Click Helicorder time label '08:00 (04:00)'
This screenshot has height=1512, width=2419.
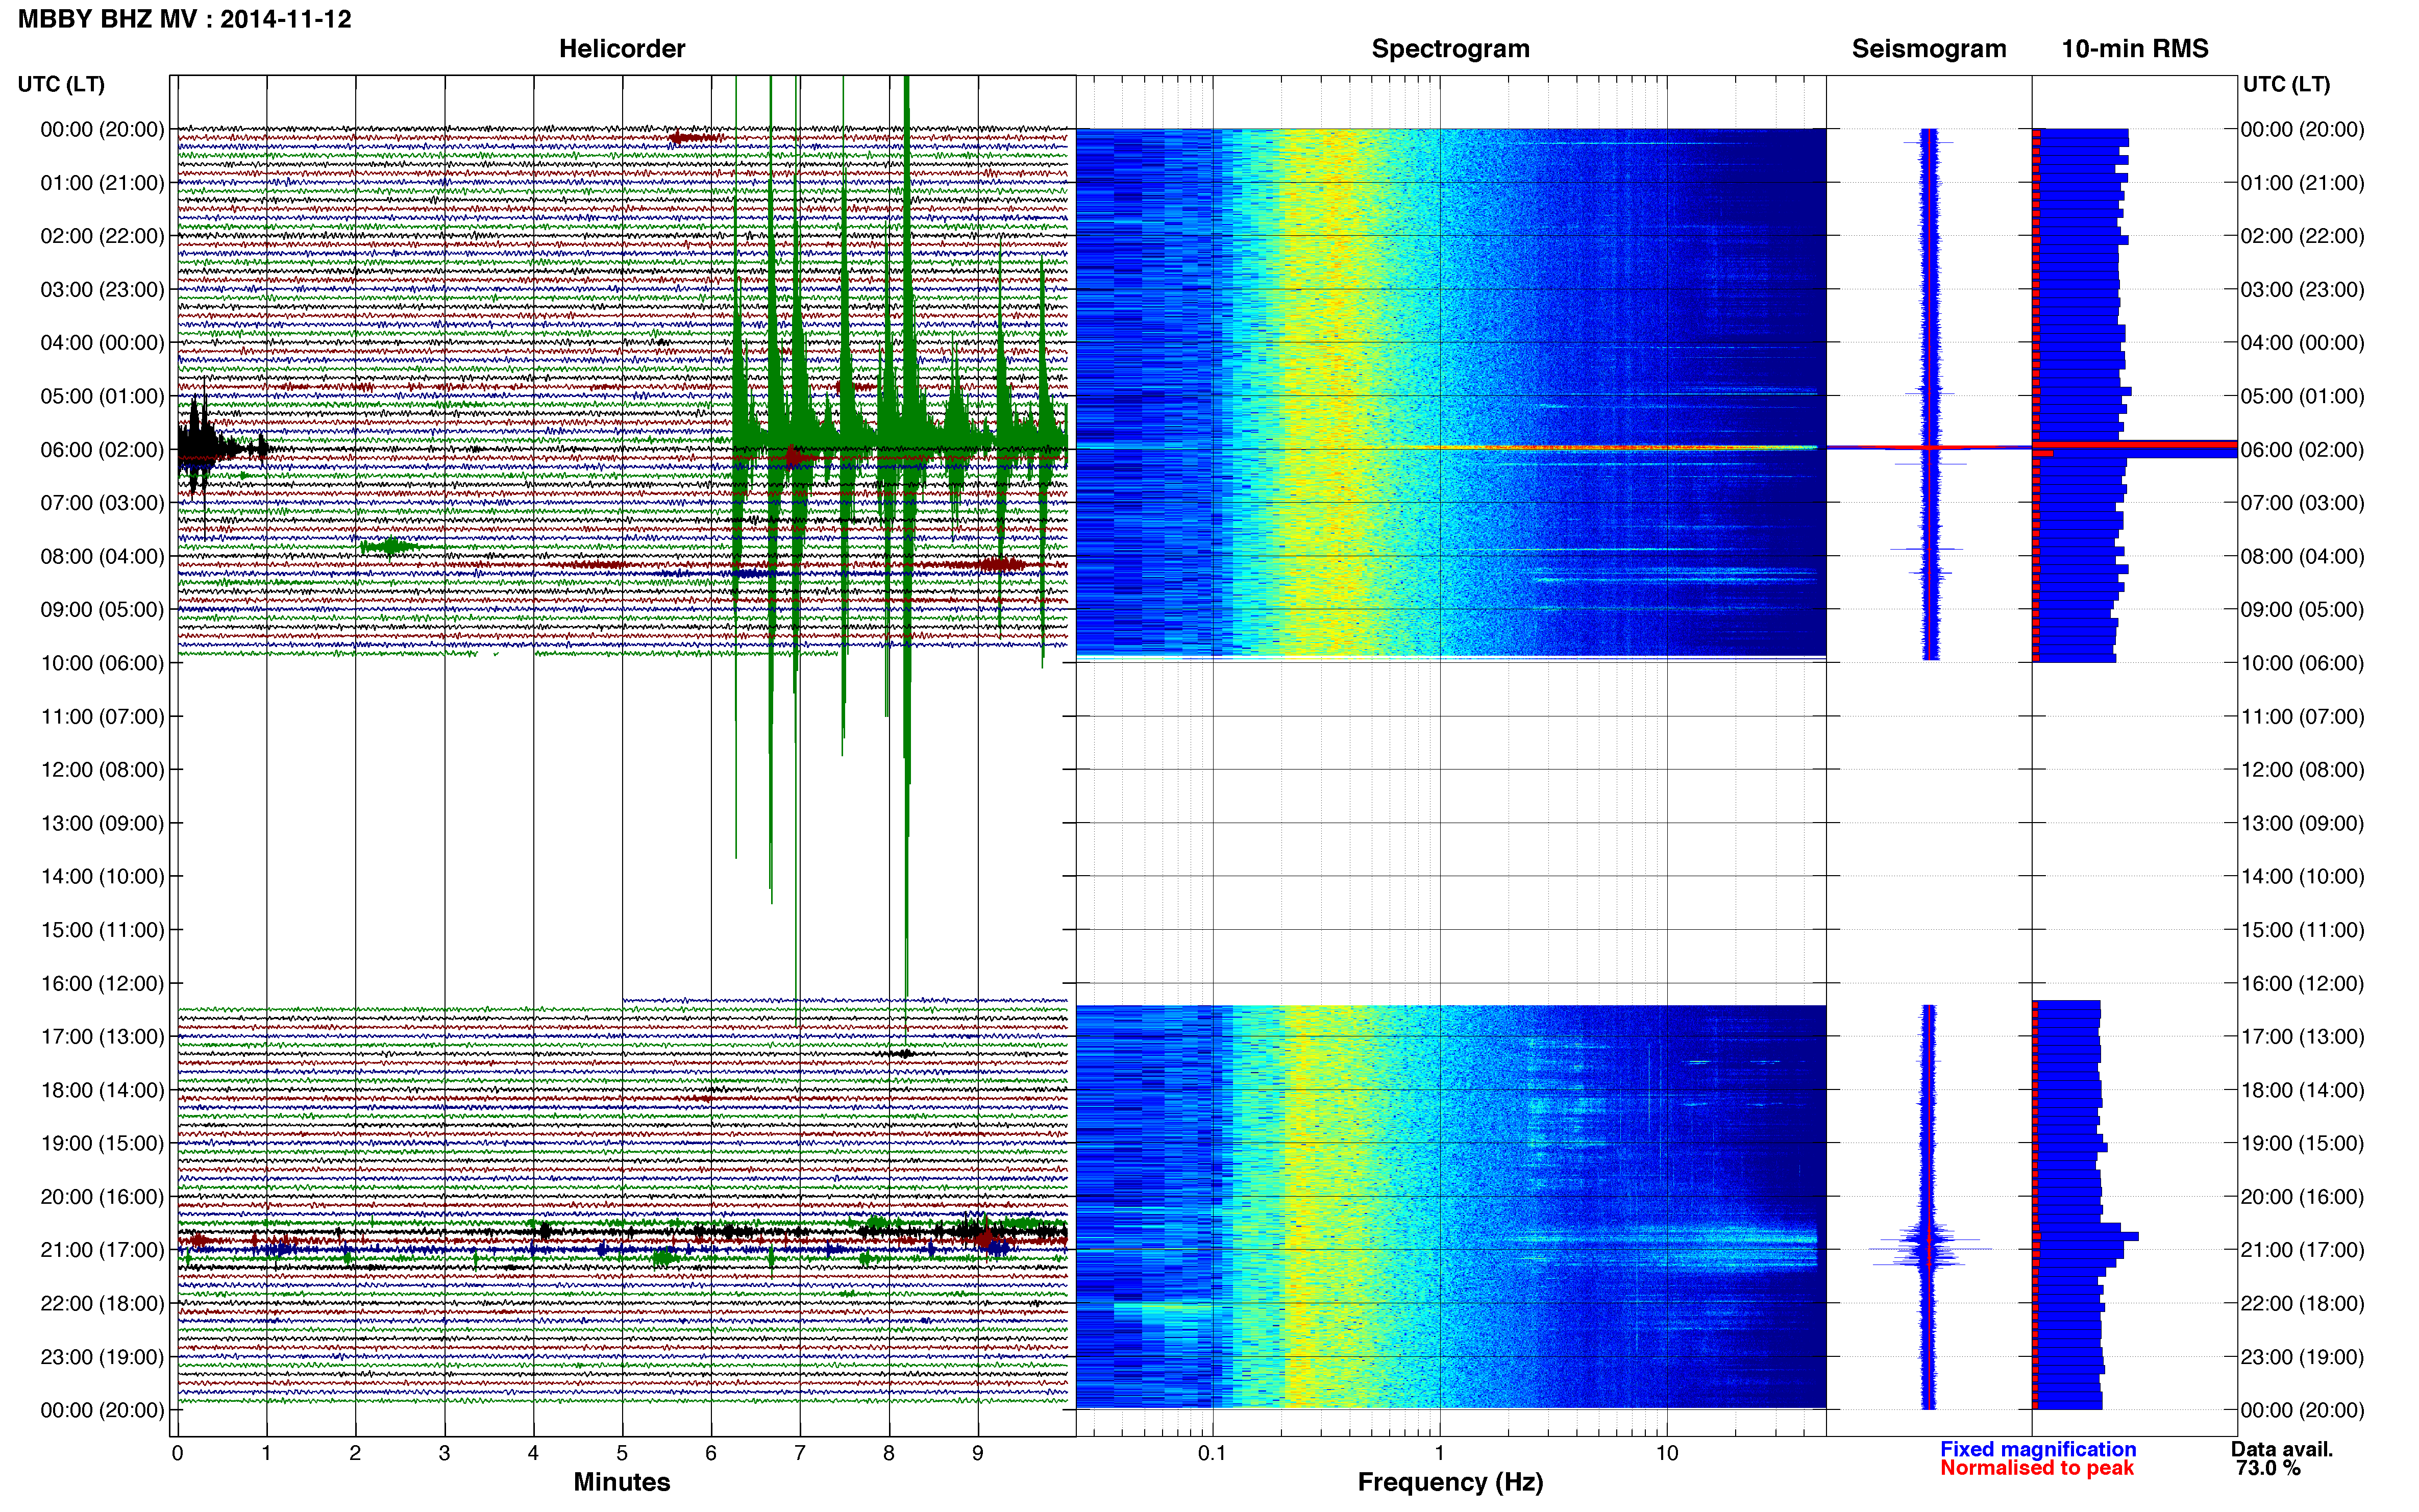coord(102,556)
